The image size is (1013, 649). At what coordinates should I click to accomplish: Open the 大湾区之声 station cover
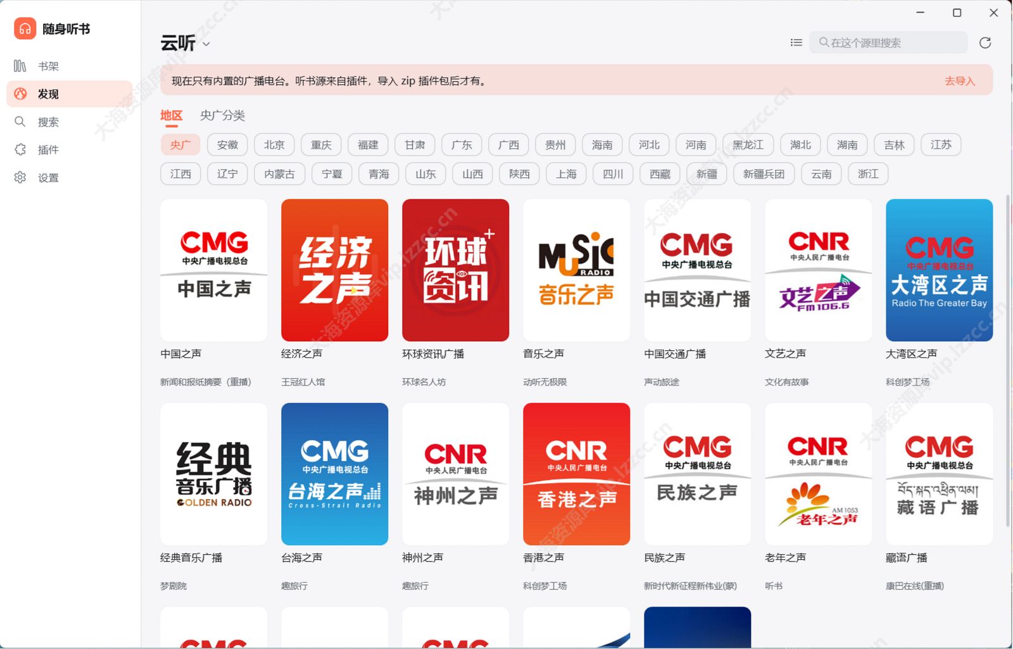click(x=940, y=270)
